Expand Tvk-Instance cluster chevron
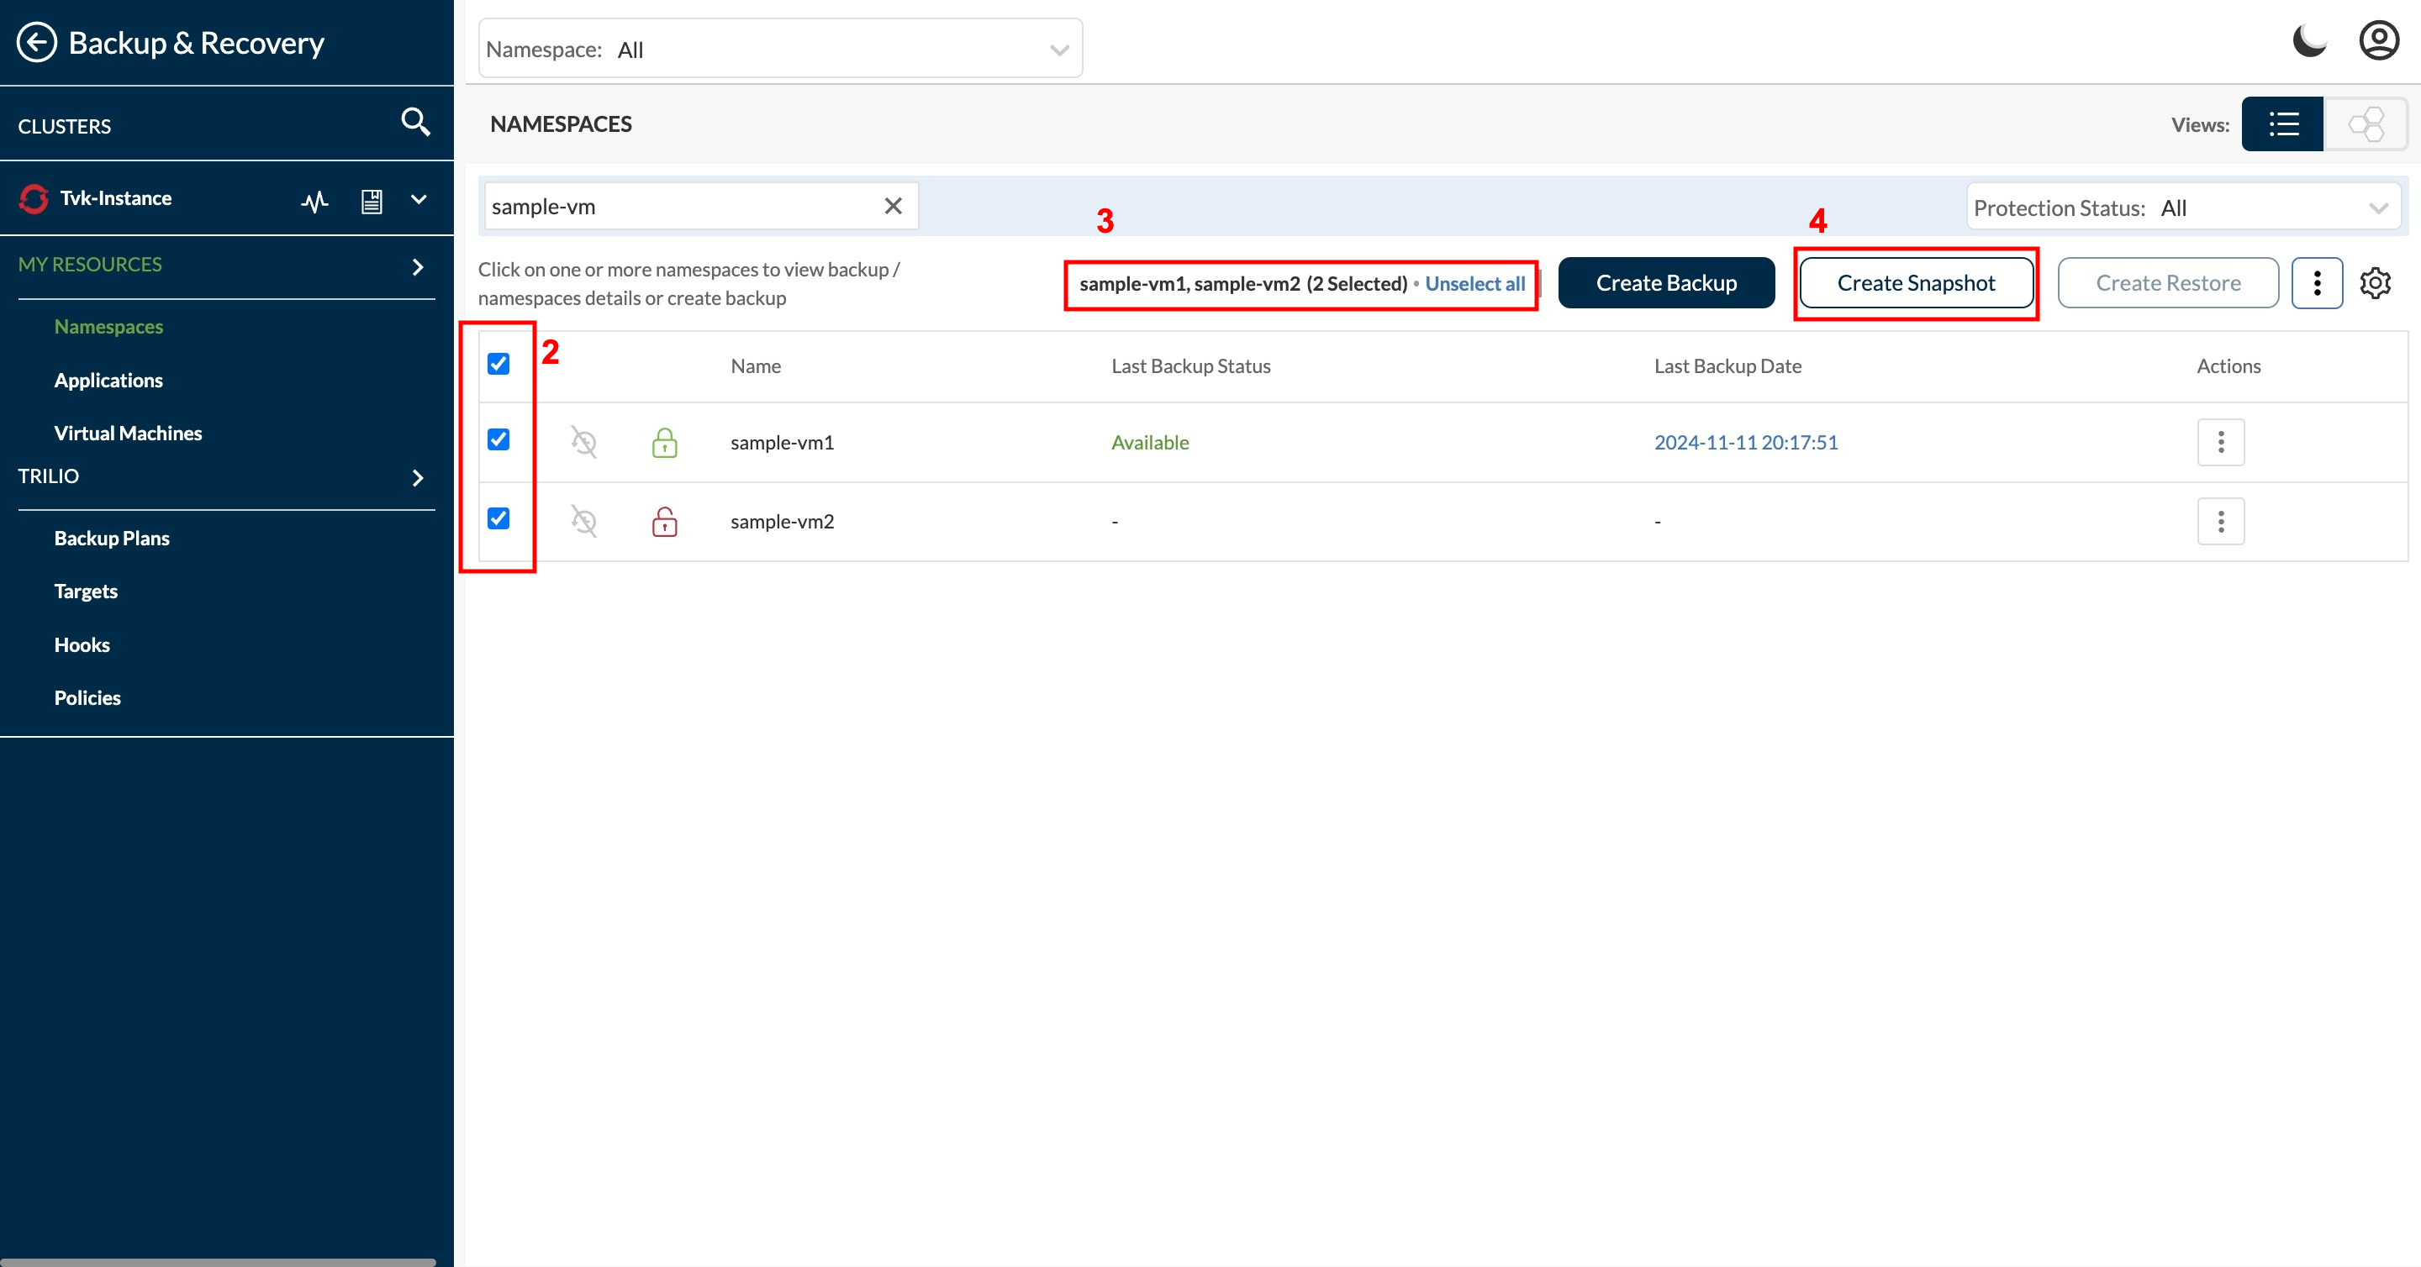This screenshot has width=2421, height=1267. pos(419,199)
